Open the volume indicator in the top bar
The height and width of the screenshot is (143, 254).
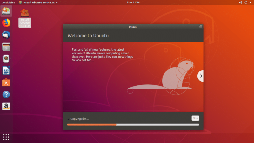(x=241, y=3)
